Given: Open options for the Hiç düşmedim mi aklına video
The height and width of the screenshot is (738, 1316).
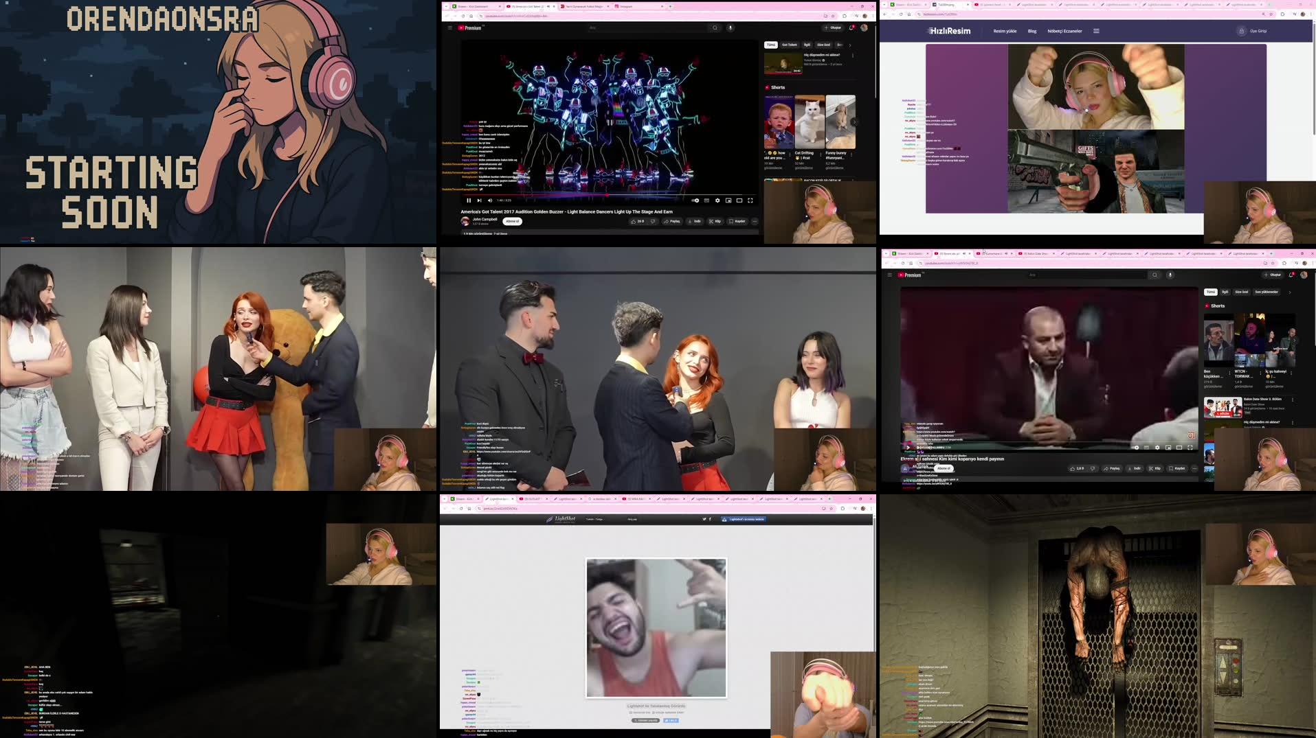Looking at the screenshot, I should (853, 56).
